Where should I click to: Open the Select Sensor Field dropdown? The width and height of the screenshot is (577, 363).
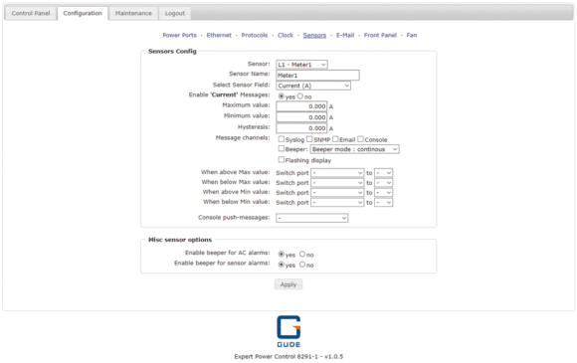point(313,86)
